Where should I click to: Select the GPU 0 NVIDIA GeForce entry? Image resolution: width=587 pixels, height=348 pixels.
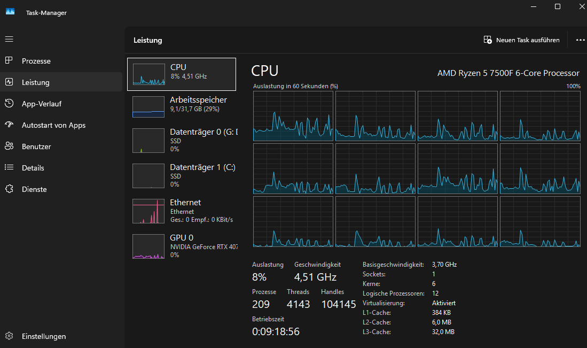tap(182, 246)
